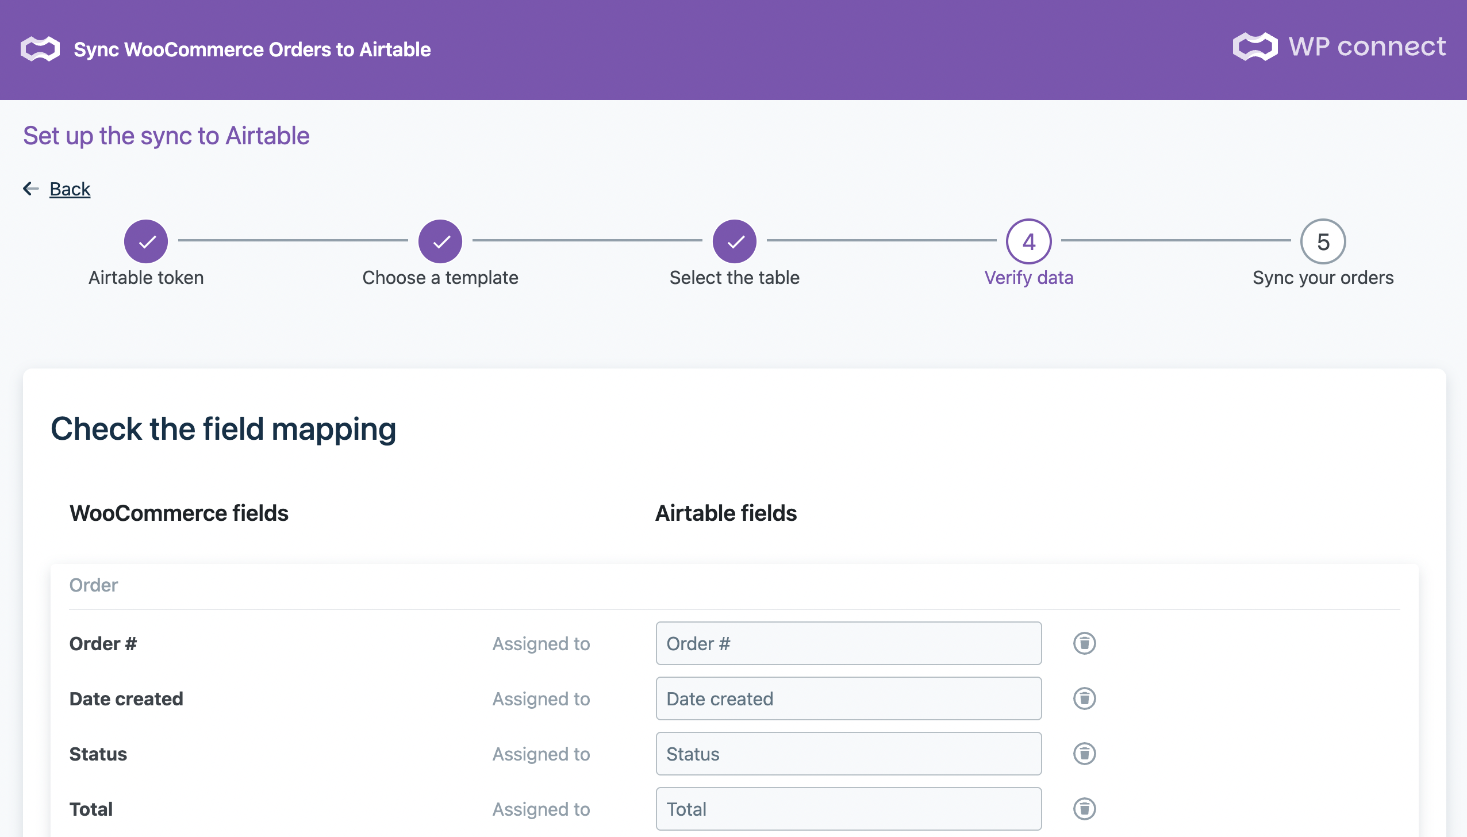Screen dimensions: 1467x837
Task: Click the Select the table step label
Action: tap(735, 278)
